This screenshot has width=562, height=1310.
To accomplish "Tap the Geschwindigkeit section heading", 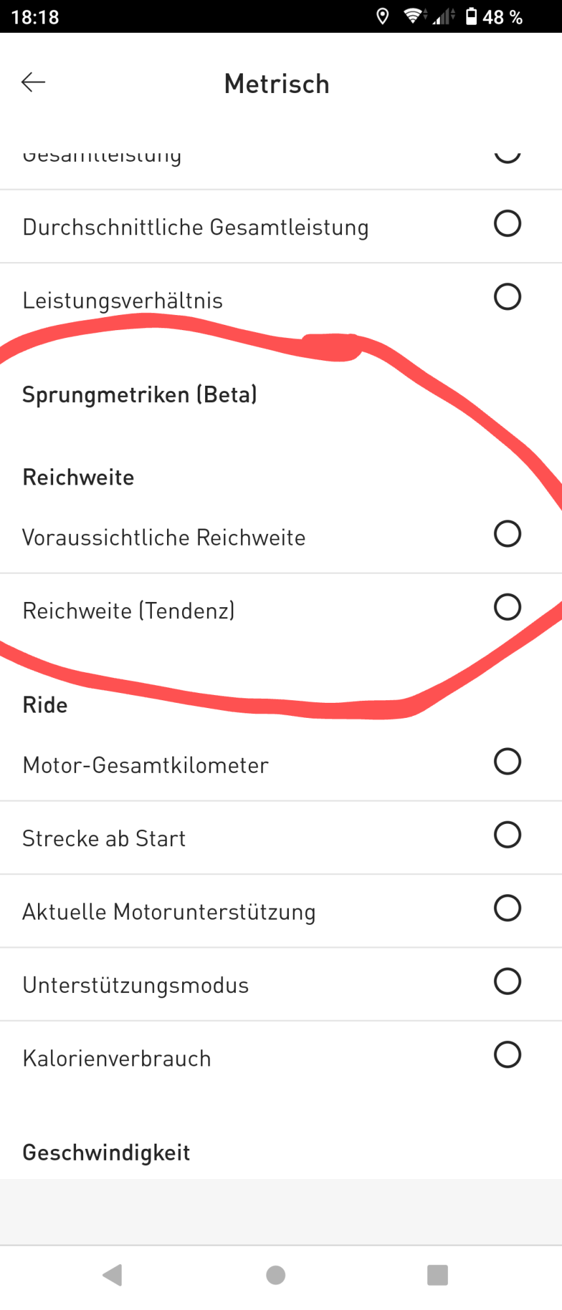I will point(106,1153).
